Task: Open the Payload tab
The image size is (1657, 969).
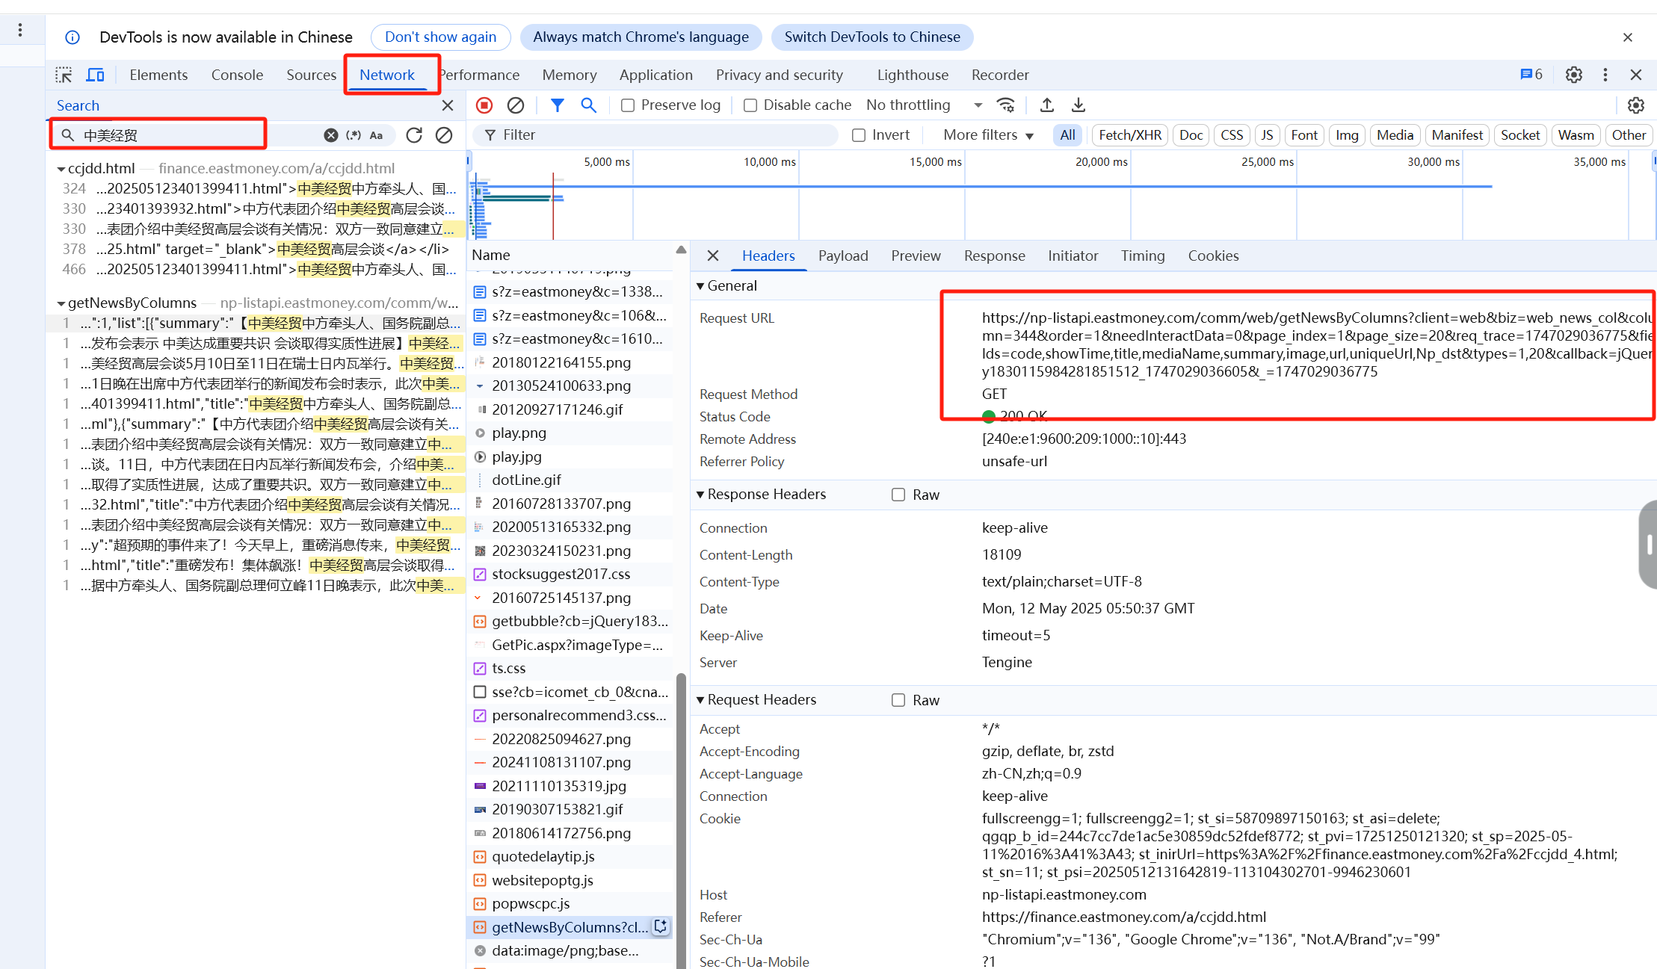Action: click(842, 256)
